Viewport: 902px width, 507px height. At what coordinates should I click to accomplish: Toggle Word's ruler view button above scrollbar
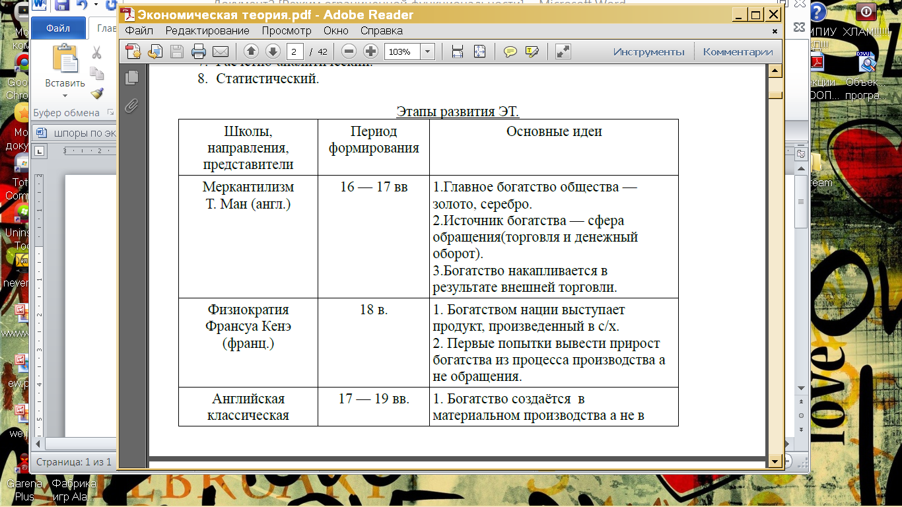click(801, 154)
